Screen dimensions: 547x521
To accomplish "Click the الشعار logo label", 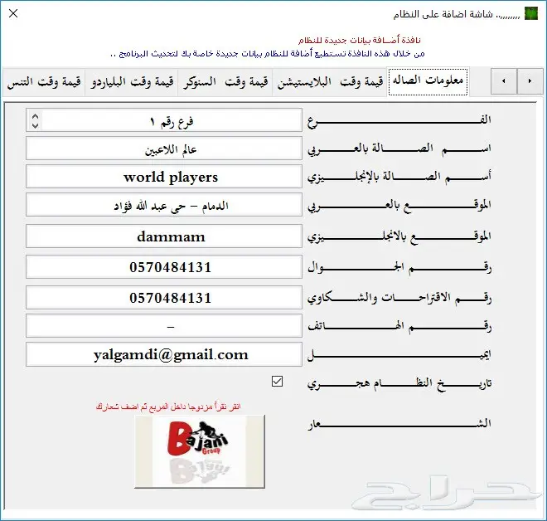I will (x=399, y=423).
